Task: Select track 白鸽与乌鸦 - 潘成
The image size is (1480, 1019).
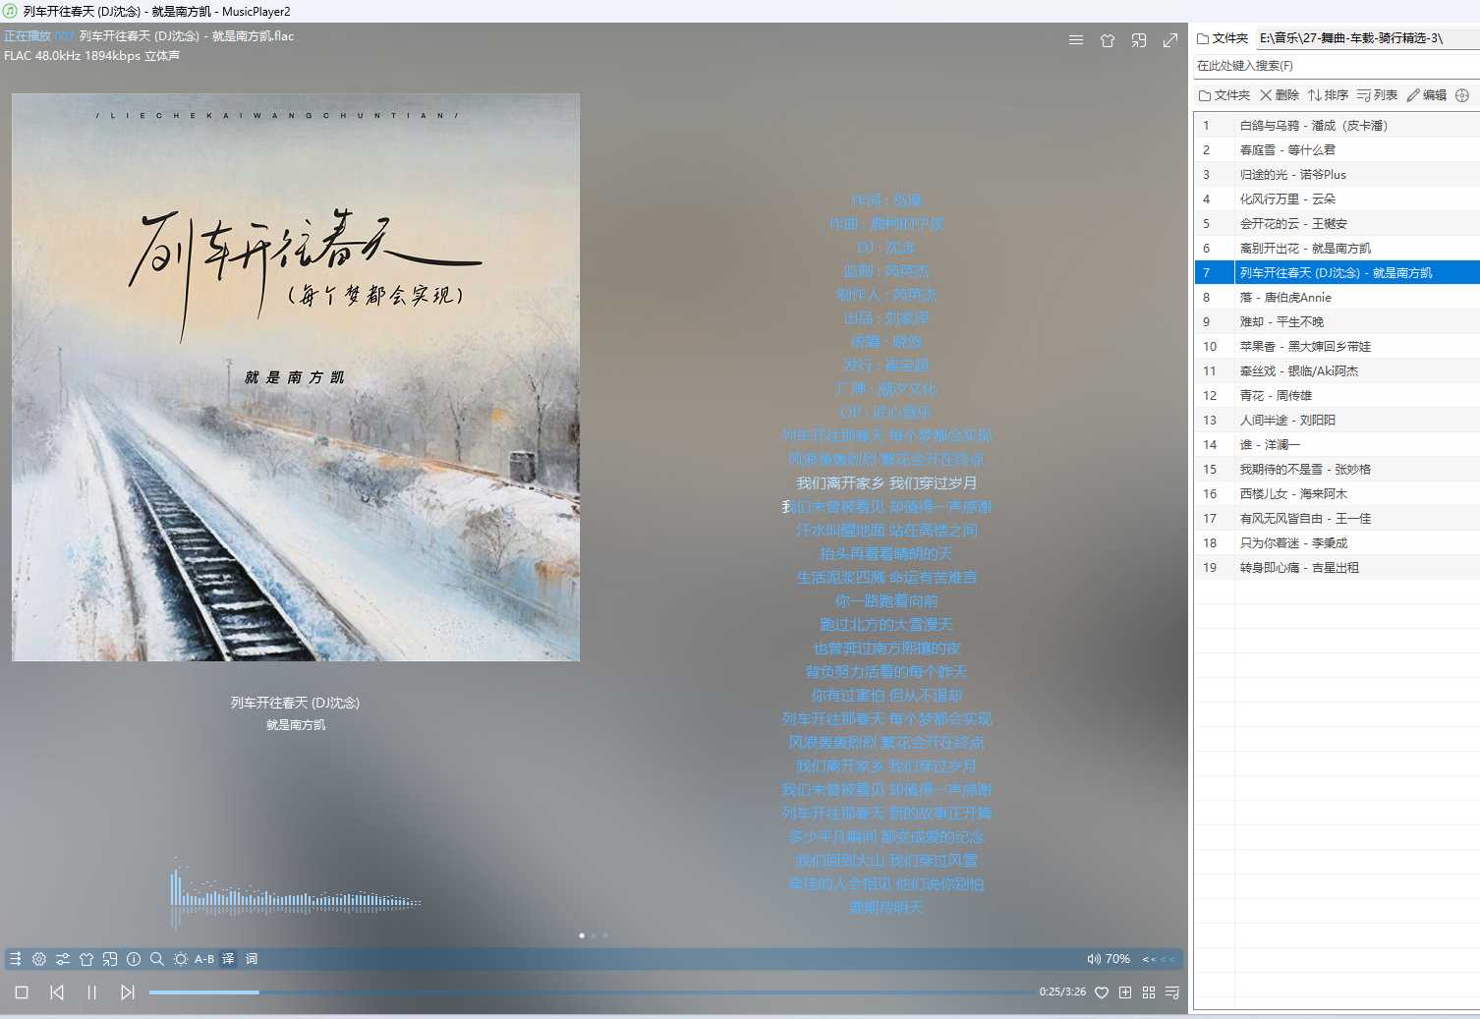Action: click(1337, 125)
